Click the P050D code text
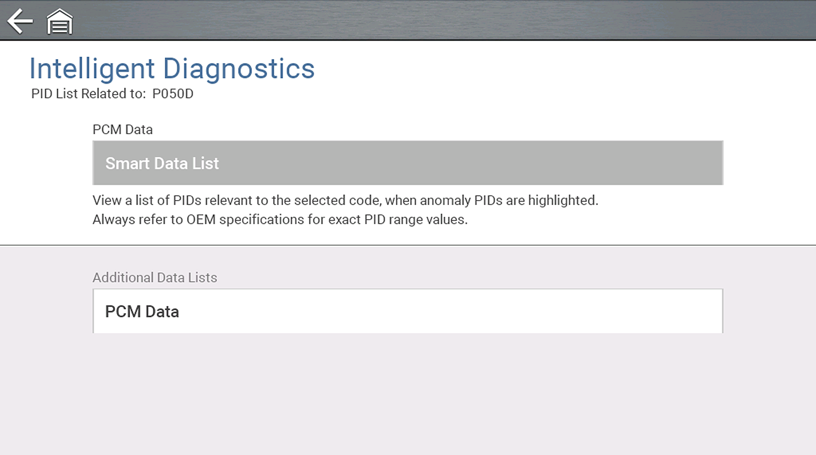The width and height of the screenshot is (816, 455). point(173,94)
